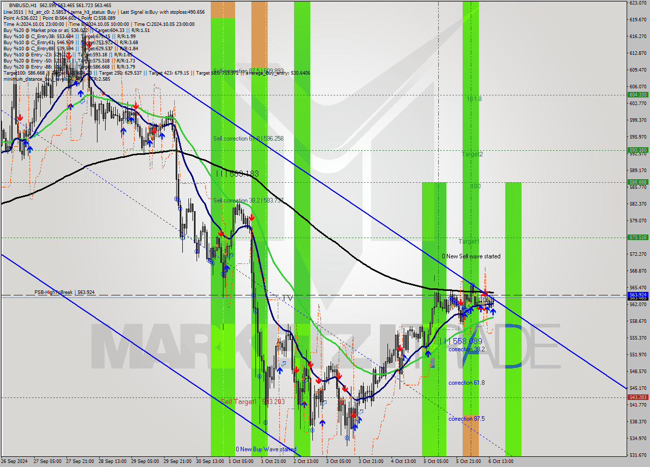Click the 534.970 price axis value
The height and width of the screenshot is (467, 650).
(638, 439)
